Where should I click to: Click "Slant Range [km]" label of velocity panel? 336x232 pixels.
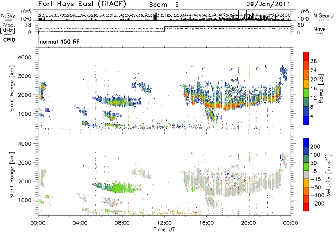tap(12, 175)
